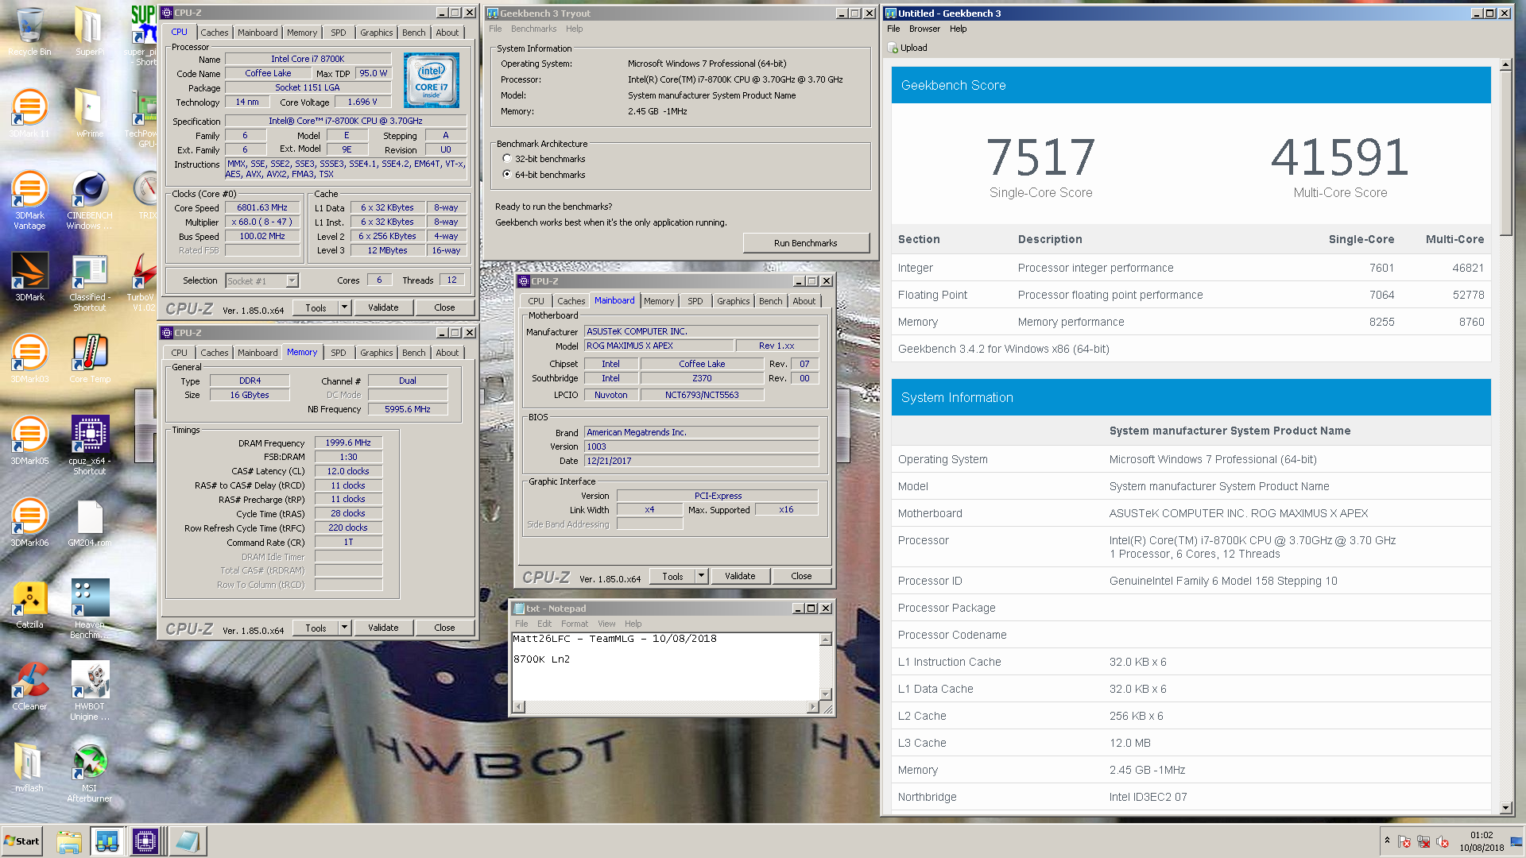Select the Notepad taskbar icon
The height and width of the screenshot is (858, 1526).
pyautogui.click(x=188, y=841)
